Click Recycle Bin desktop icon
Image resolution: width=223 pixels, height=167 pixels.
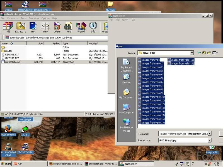click(x=212, y=150)
